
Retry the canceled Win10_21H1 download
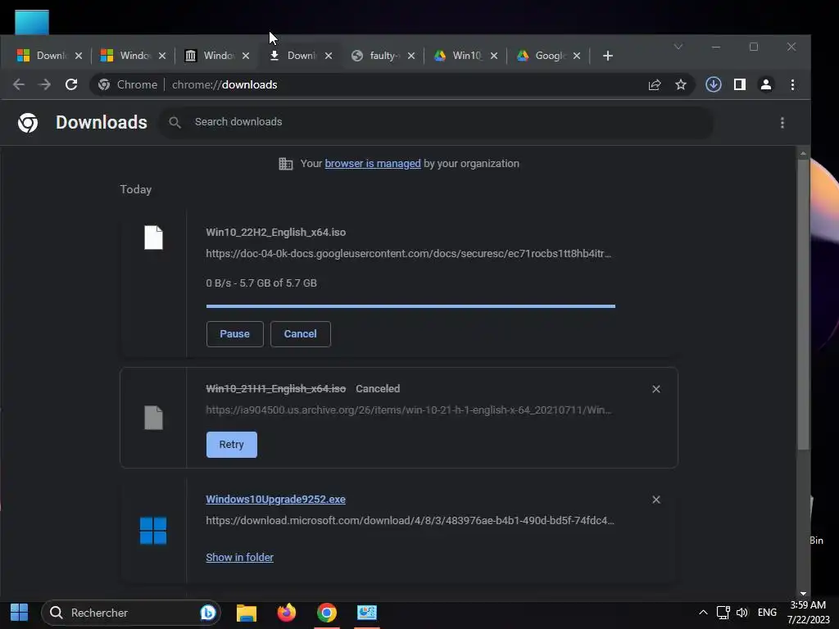tap(232, 445)
